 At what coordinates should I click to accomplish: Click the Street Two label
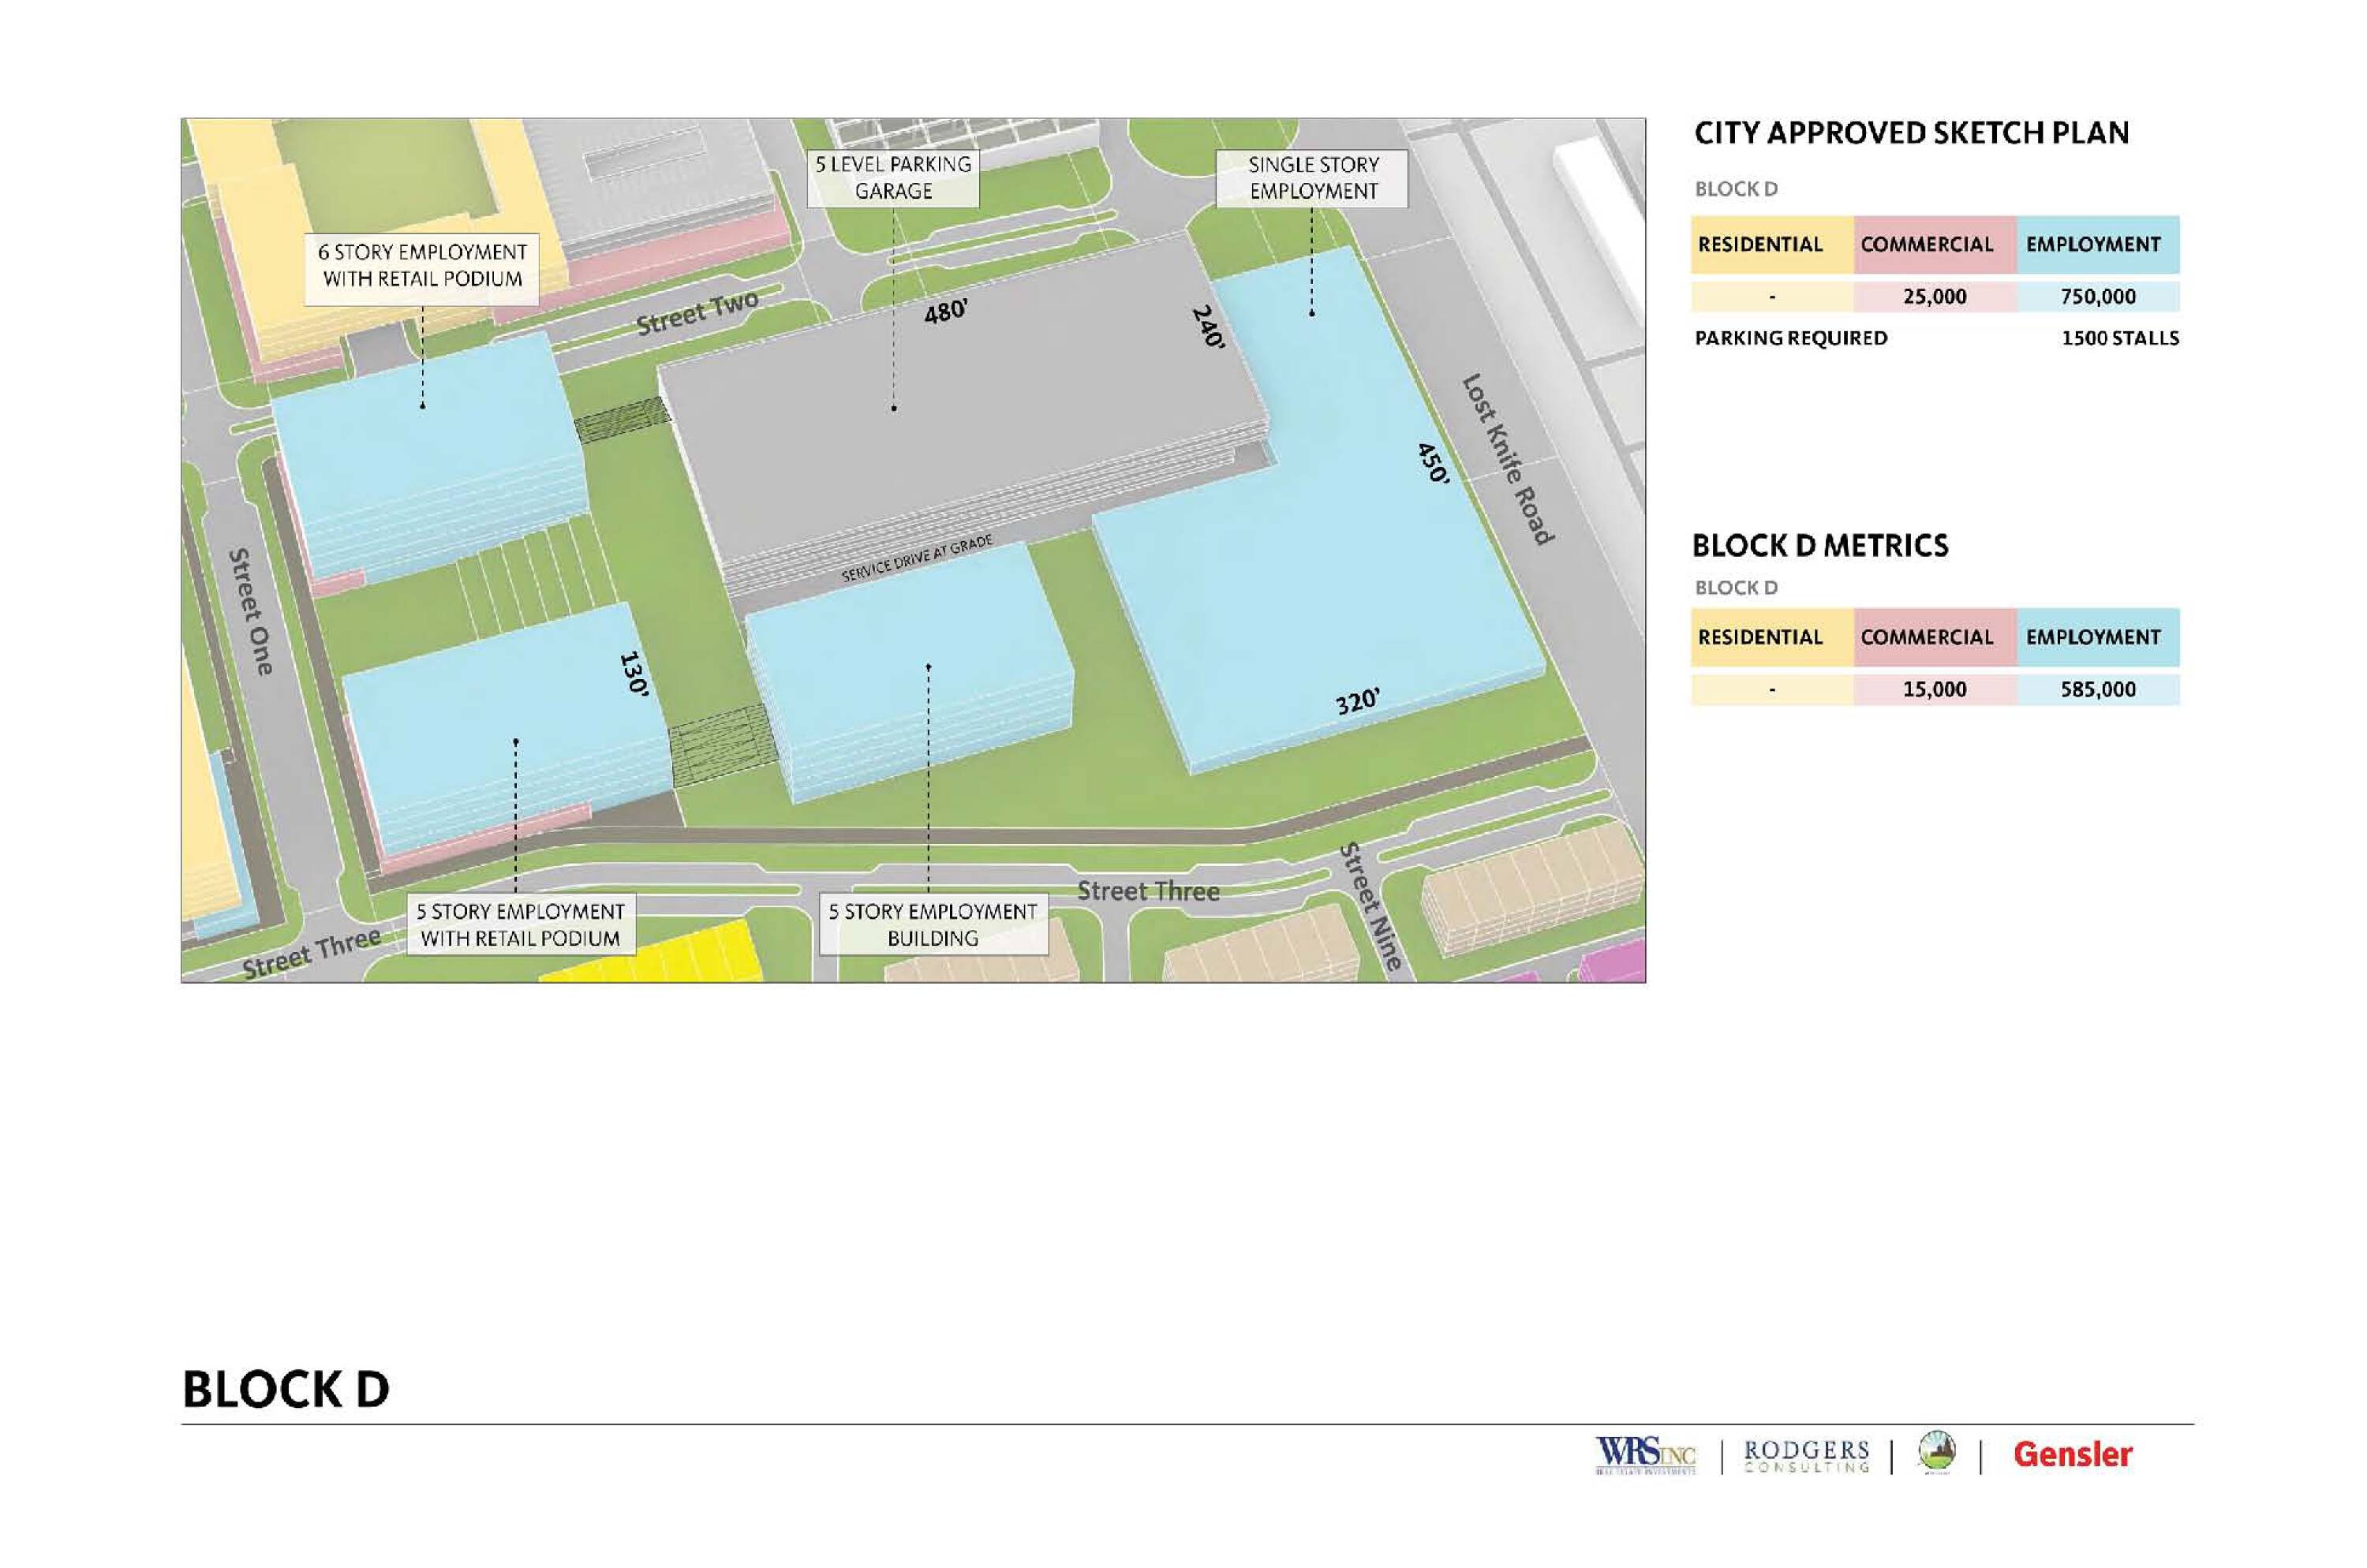coord(697,313)
